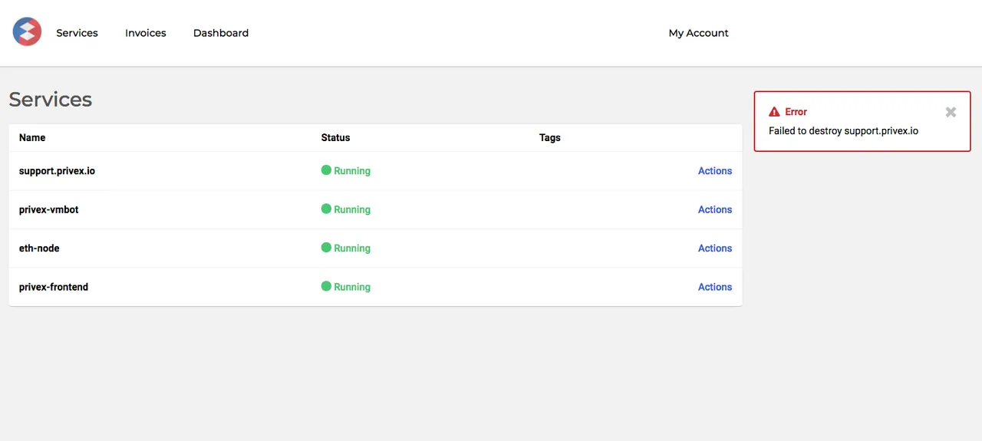The width and height of the screenshot is (982, 441).
Task: Open Actions for privex-vmbot
Action: click(x=715, y=209)
